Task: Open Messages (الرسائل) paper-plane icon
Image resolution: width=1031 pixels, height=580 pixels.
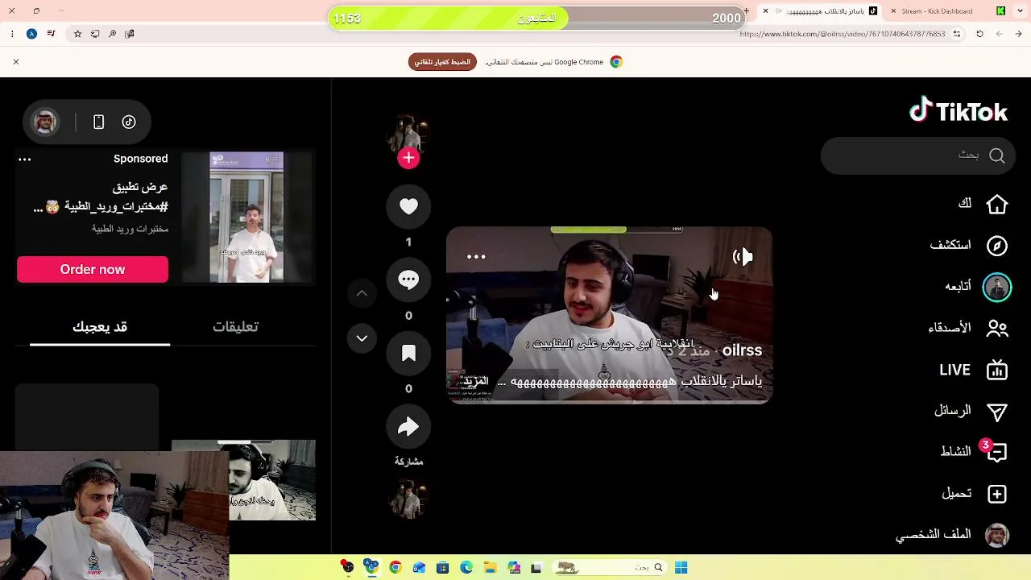Action: (997, 412)
